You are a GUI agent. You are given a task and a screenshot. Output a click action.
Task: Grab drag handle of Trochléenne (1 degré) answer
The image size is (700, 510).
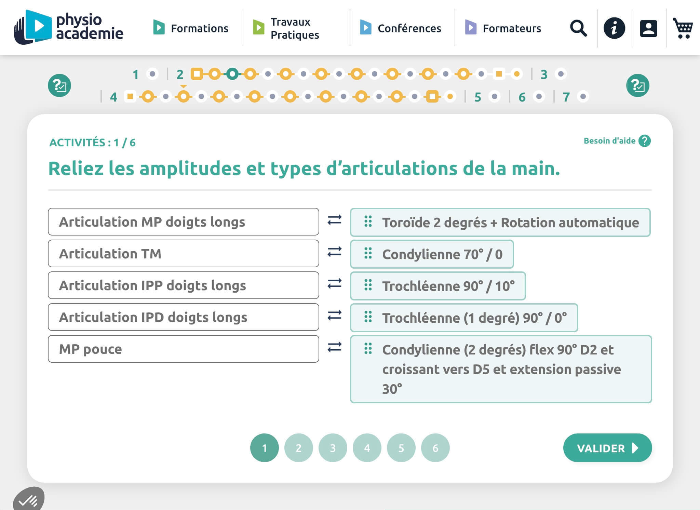(x=368, y=317)
